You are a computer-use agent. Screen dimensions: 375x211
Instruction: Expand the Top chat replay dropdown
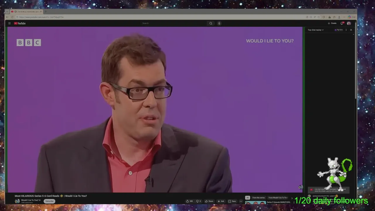(316, 30)
